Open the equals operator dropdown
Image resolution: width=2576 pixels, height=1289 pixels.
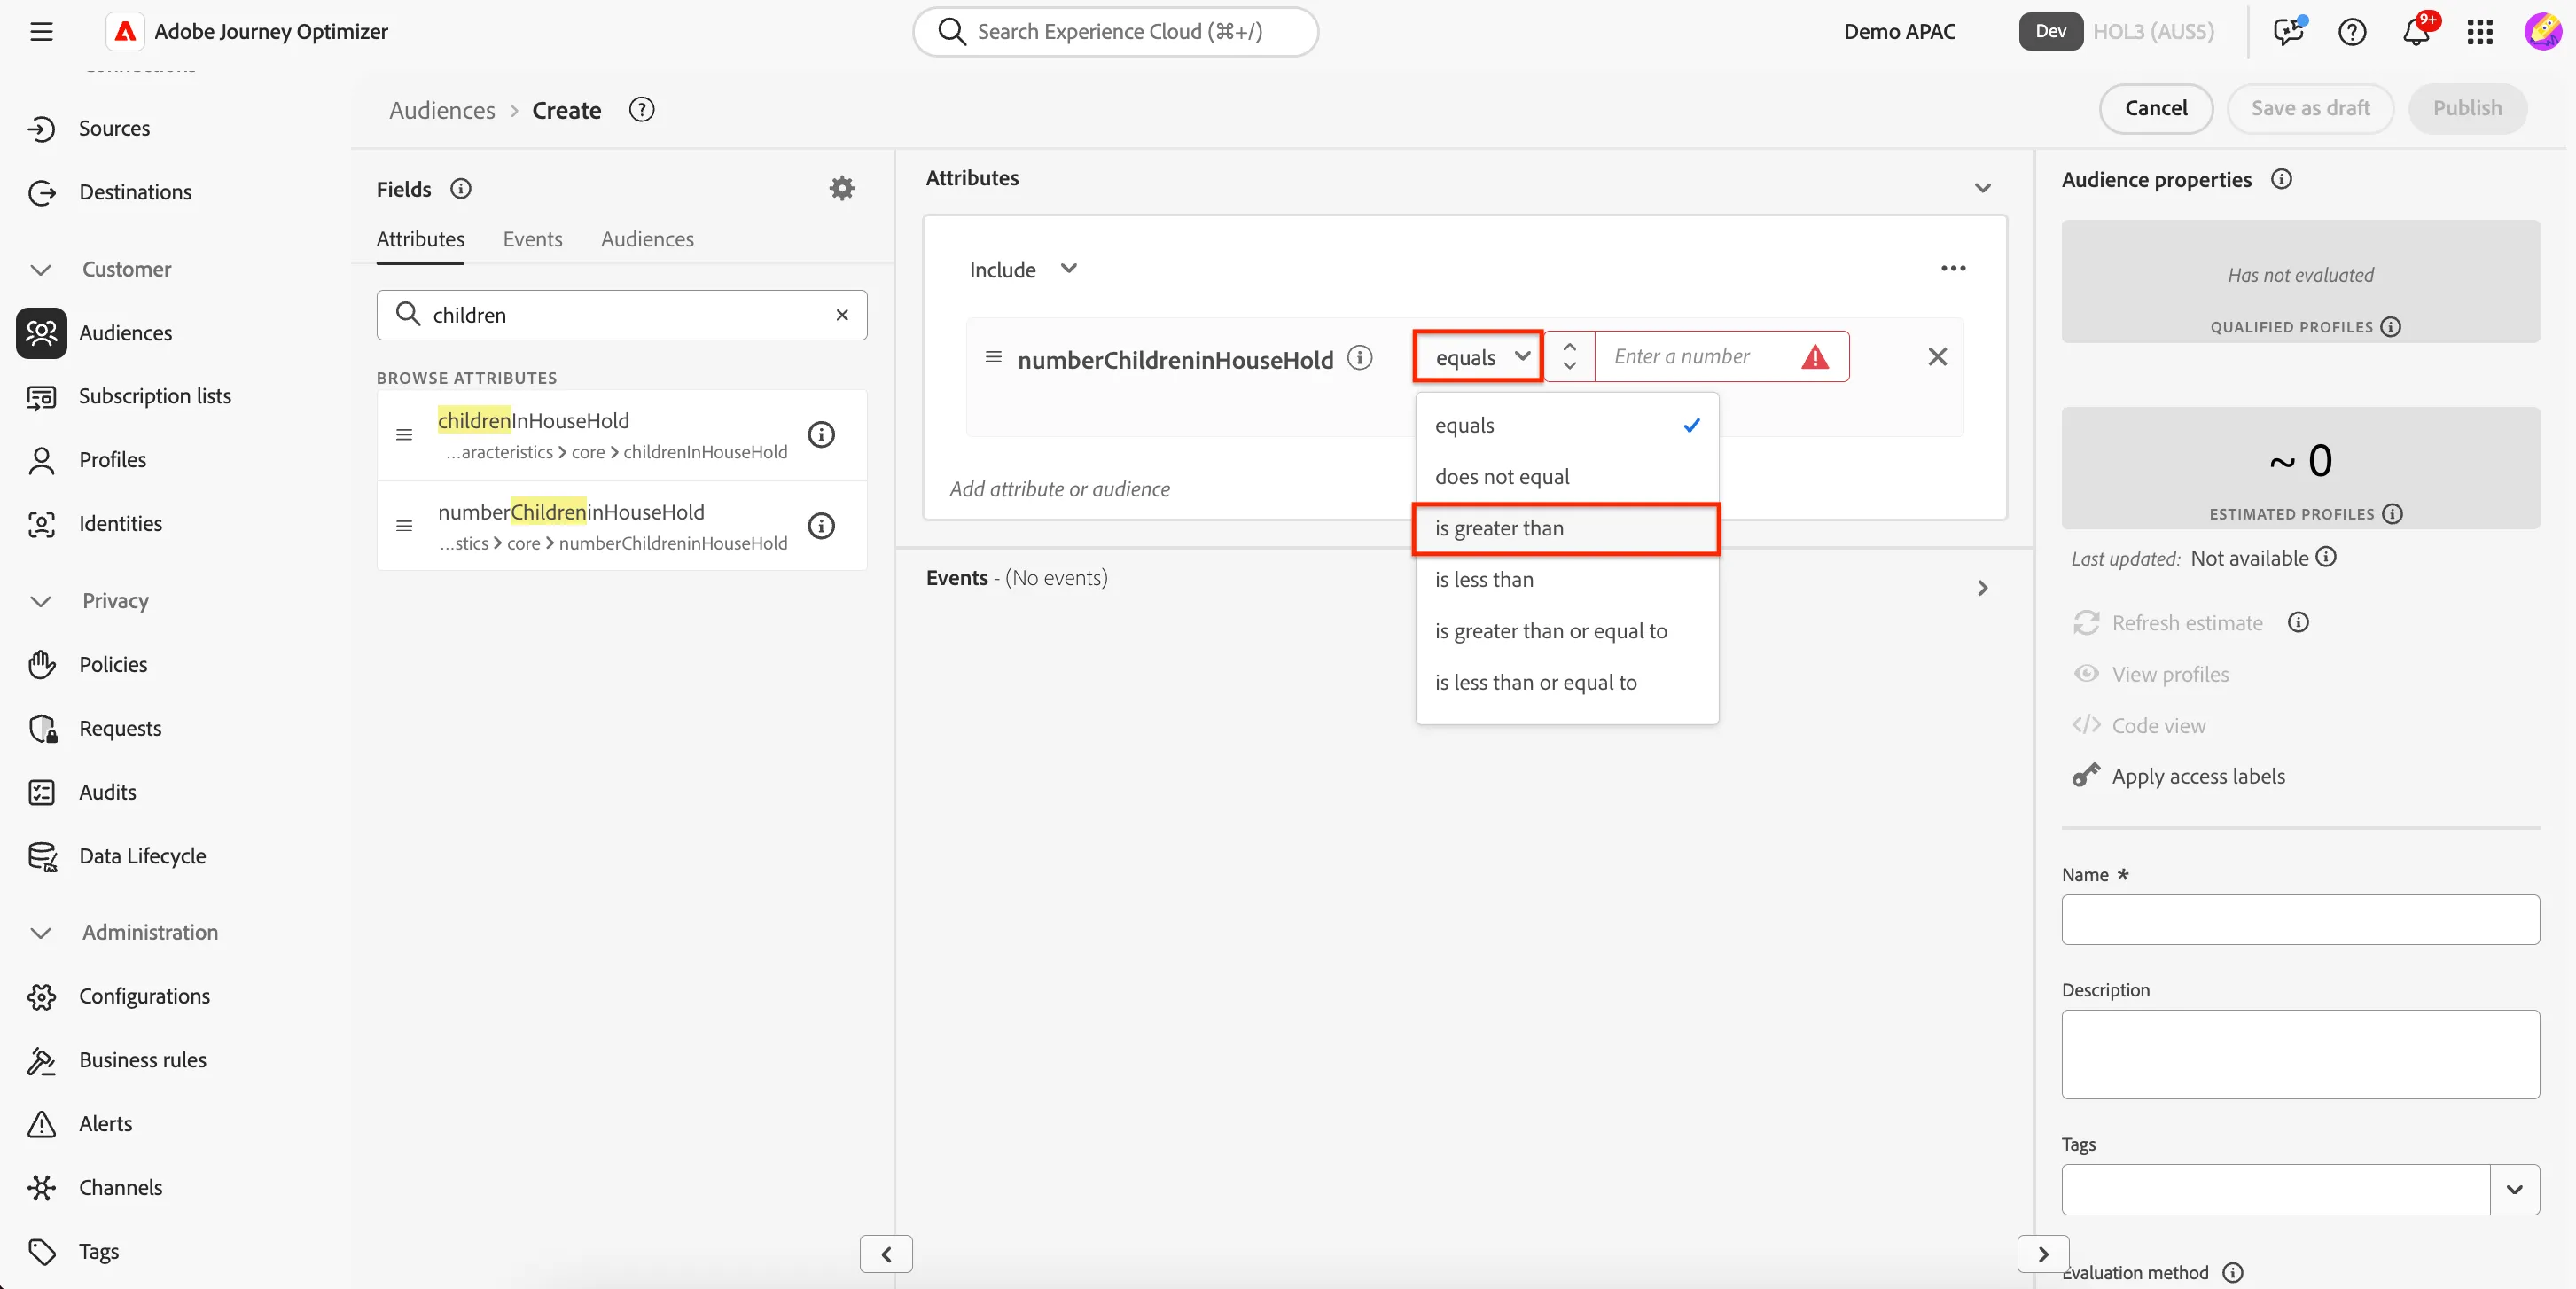tap(1478, 357)
